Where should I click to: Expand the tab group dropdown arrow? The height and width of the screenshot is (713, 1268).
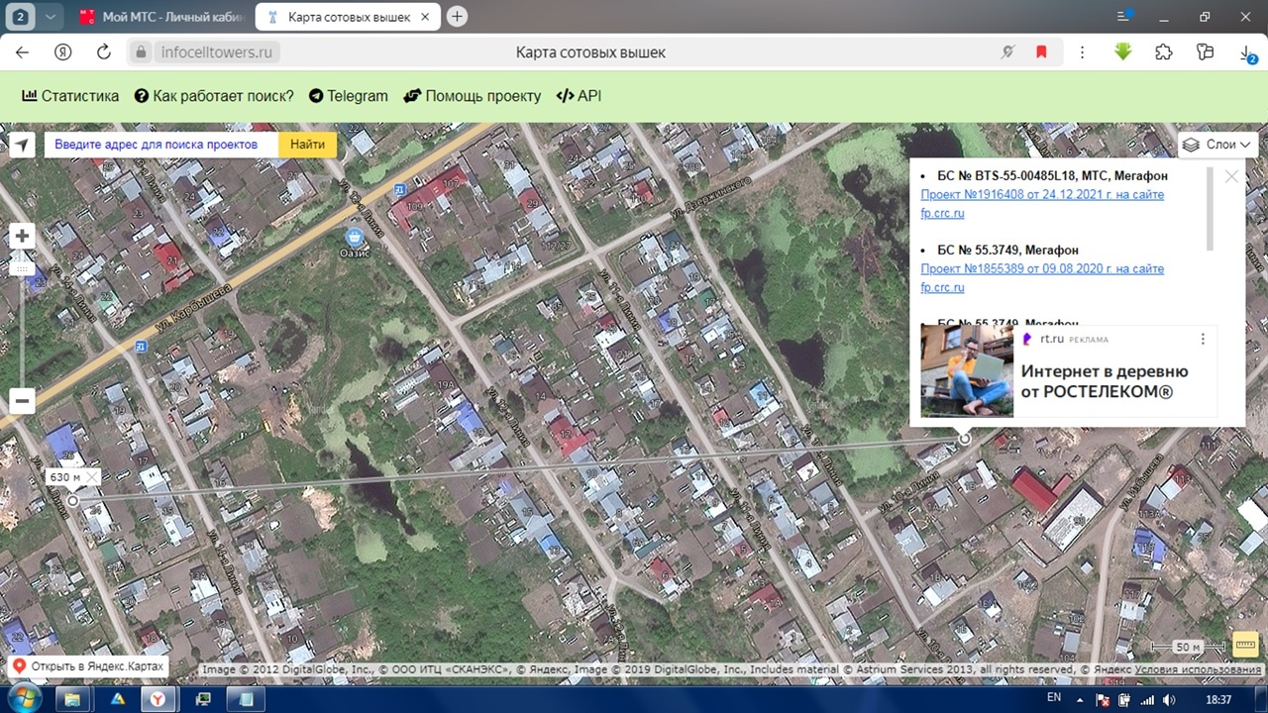point(50,17)
